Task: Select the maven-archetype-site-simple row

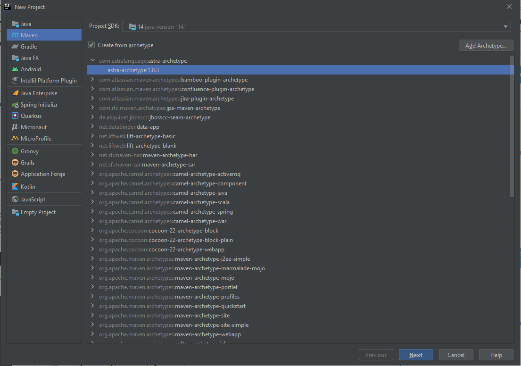Action: pyautogui.click(x=299, y=325)
